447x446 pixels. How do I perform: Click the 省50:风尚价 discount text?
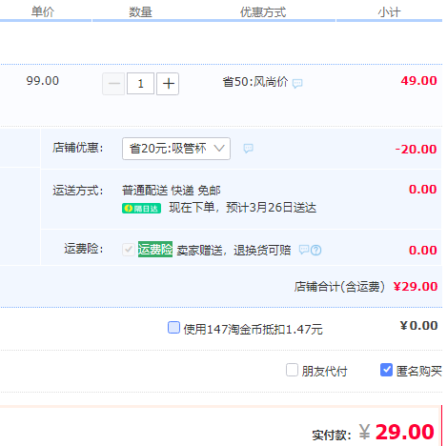click(255, 82)
